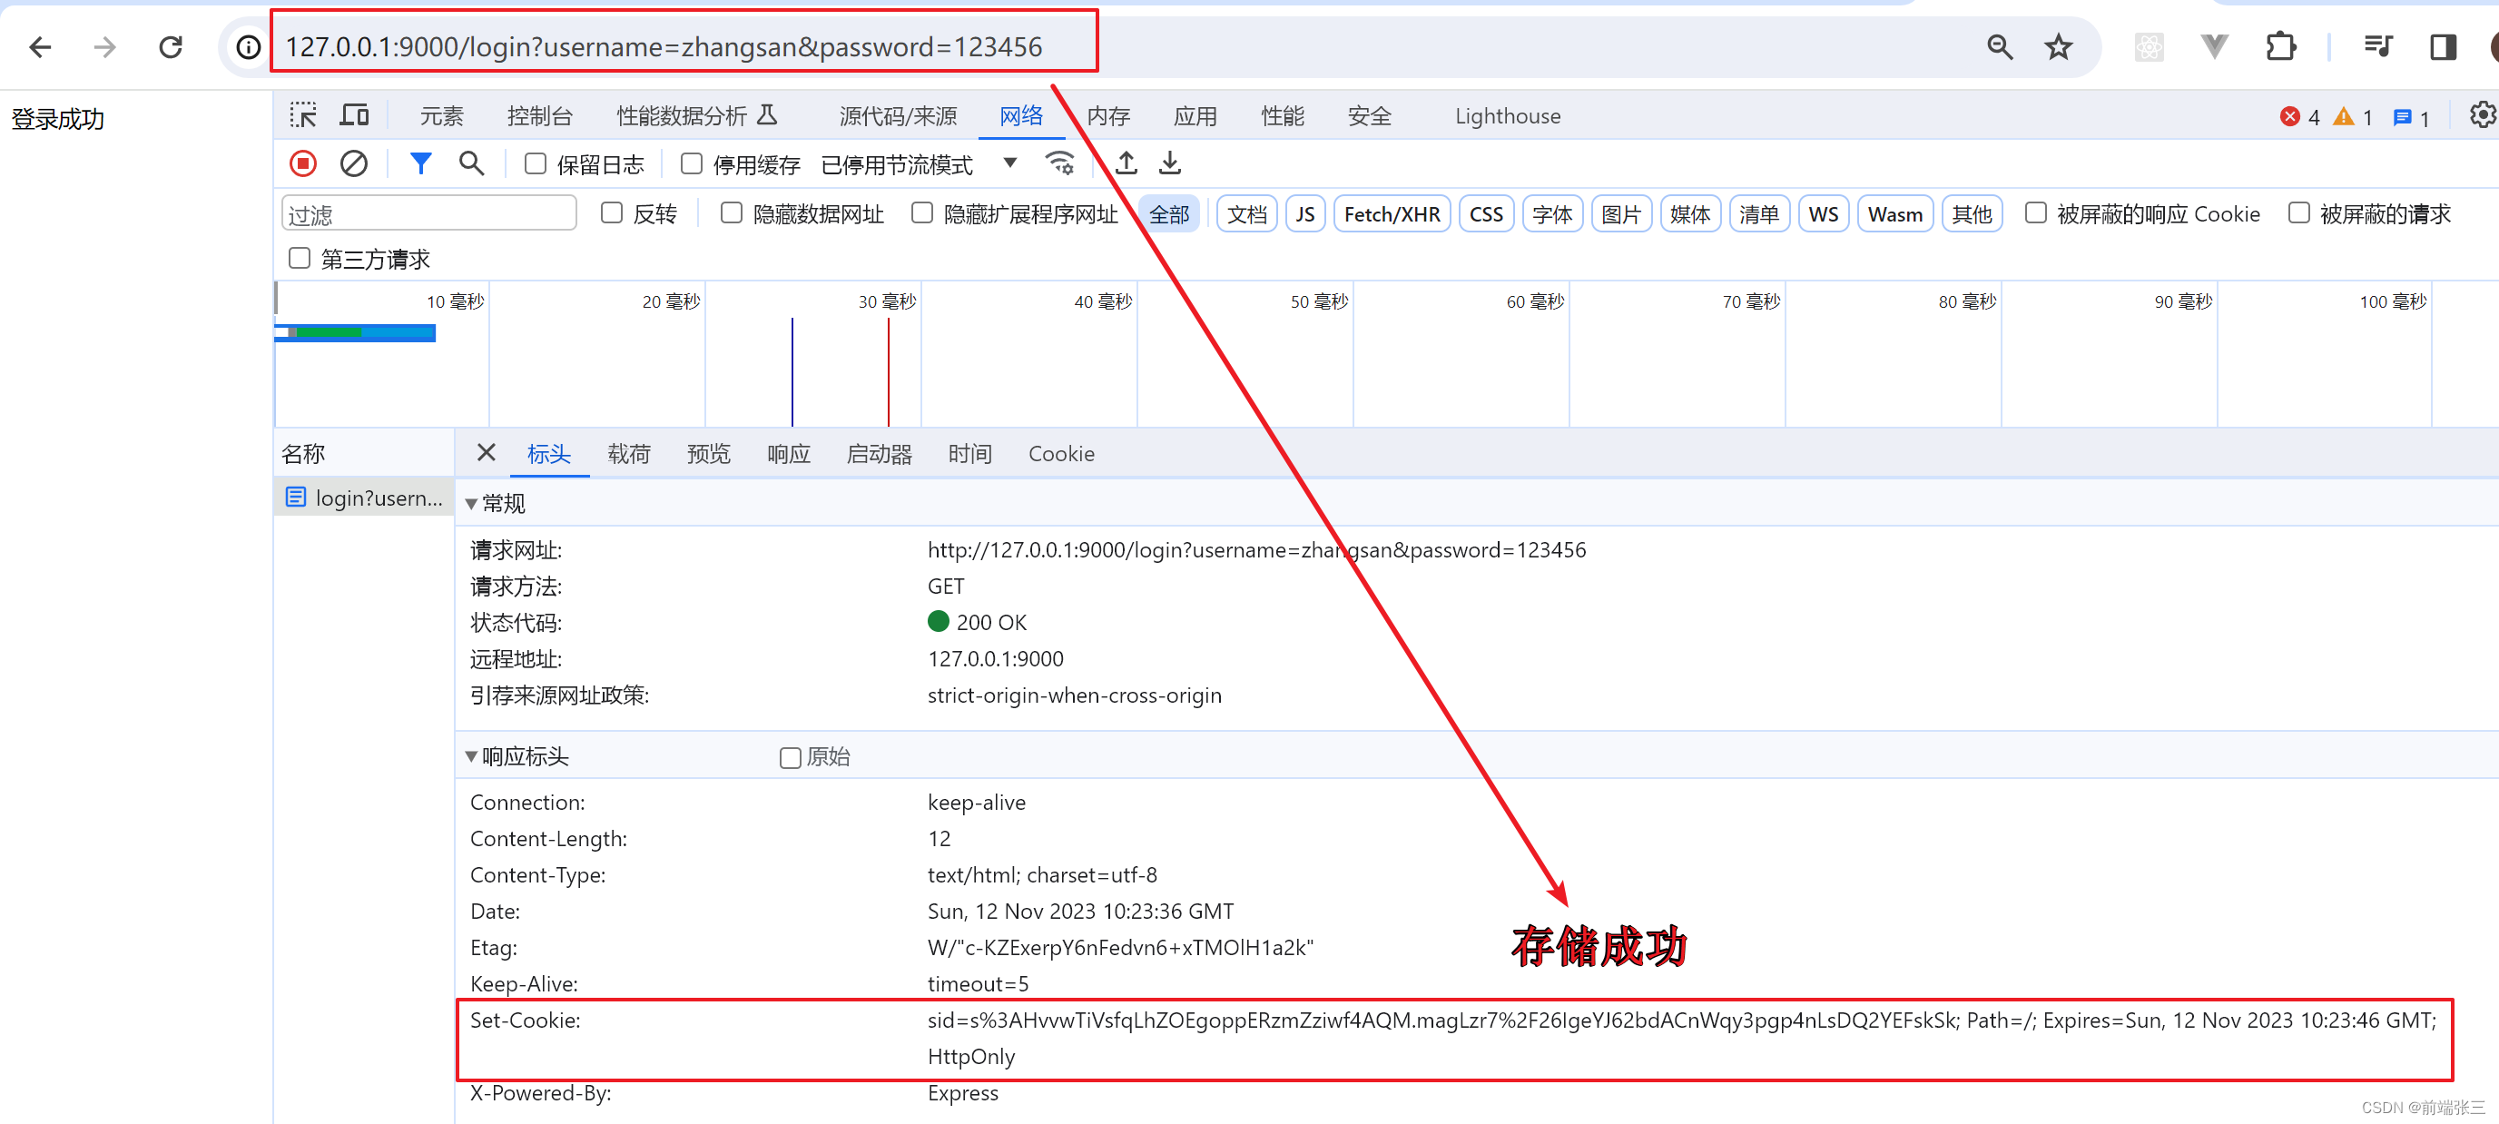Screen dimensions: 2499x1124
Task: Click the browser back arrow
Action: [x=40, y=46]
